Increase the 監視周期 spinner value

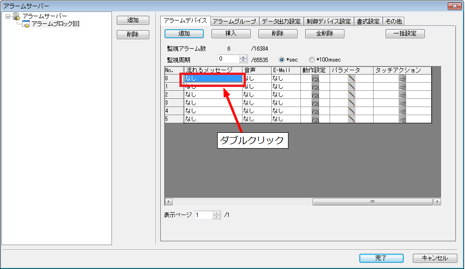(243, 57)
